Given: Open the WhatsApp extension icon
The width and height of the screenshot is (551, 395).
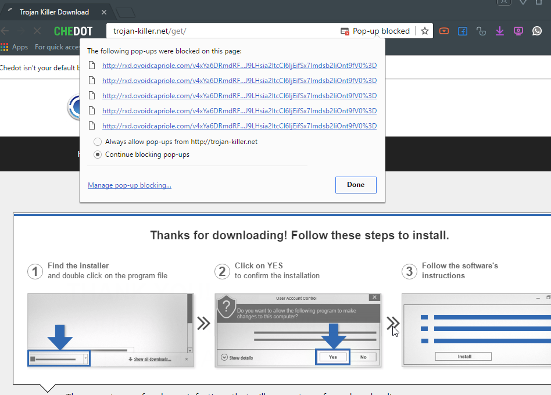Looking at the screenshot, I should (537, 31).
